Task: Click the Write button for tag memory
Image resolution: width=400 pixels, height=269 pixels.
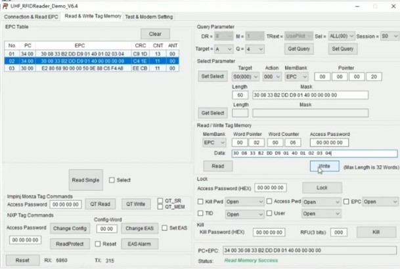Action: (324, 167)
